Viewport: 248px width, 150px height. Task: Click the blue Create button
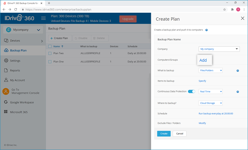click(164, 134)
